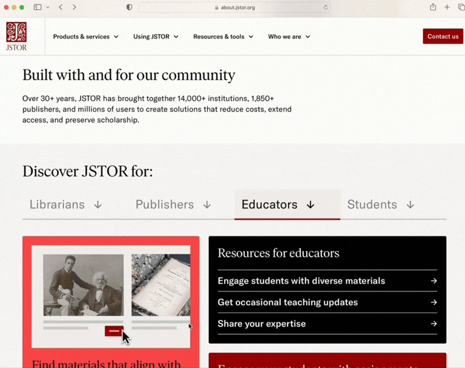The width and height of the screenshot is (465, 368).
Task: Click the lock icon in the address bar
Action: (217, 7)
